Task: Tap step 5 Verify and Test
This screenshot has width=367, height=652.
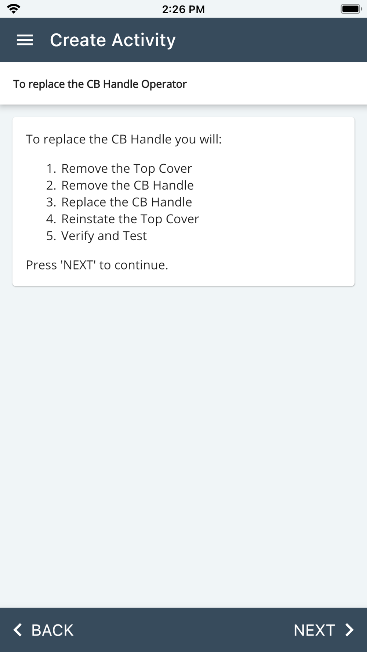Action: point(96,236)
